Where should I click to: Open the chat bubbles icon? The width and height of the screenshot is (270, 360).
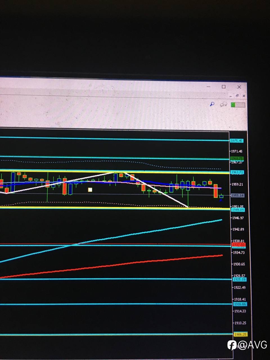click(224, 105)
